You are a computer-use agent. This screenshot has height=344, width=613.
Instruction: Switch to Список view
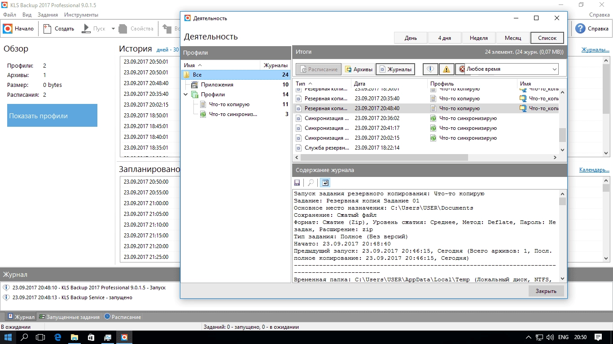(x=547, y=38)
